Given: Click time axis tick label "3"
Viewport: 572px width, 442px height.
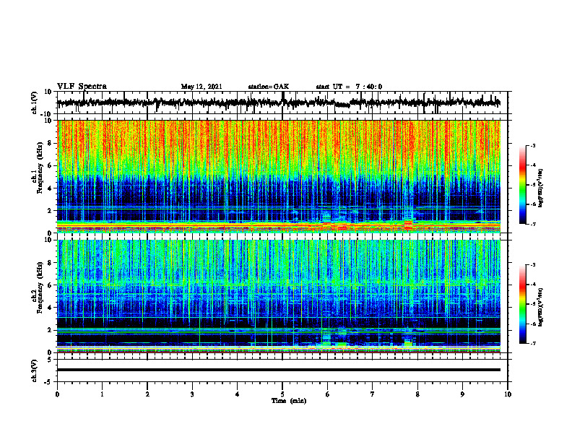Looking at the screenshot, I should [192, 394].
